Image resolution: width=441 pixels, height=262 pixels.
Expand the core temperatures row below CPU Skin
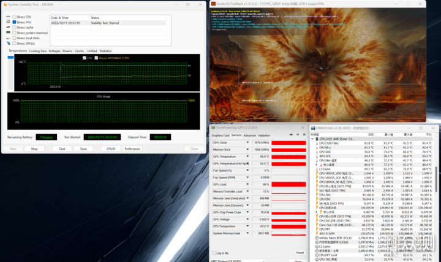click(317, 165)
